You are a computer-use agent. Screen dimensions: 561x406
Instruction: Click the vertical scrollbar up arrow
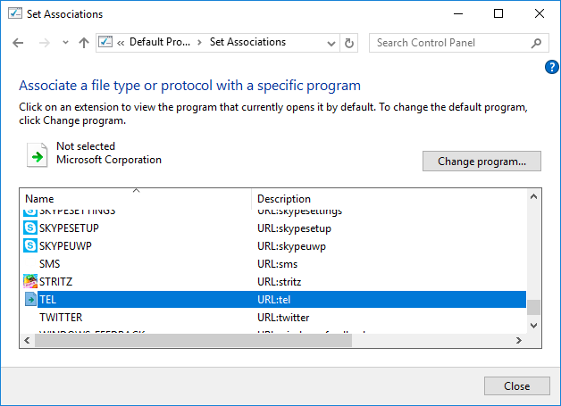(x=533, y=196)
